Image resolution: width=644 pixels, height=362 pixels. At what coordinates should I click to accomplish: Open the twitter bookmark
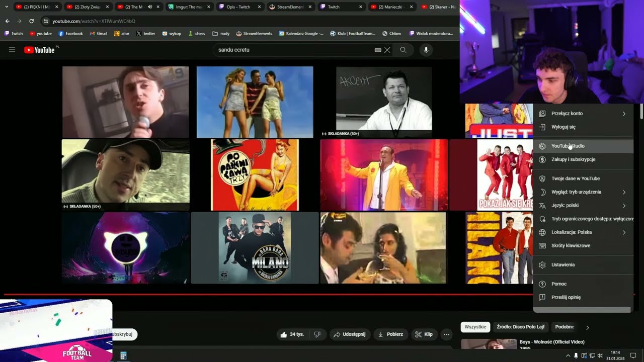145,34
